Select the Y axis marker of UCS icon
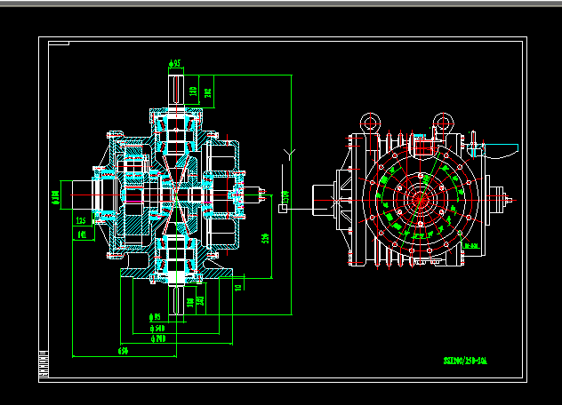This screenshot has height=405, width=562. tap(290, 154)
